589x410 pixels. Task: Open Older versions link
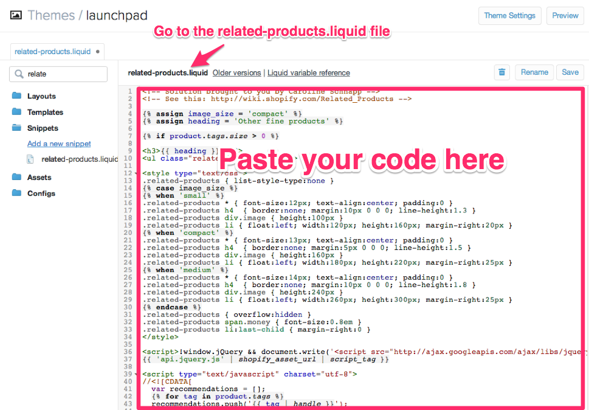point(236,73)
